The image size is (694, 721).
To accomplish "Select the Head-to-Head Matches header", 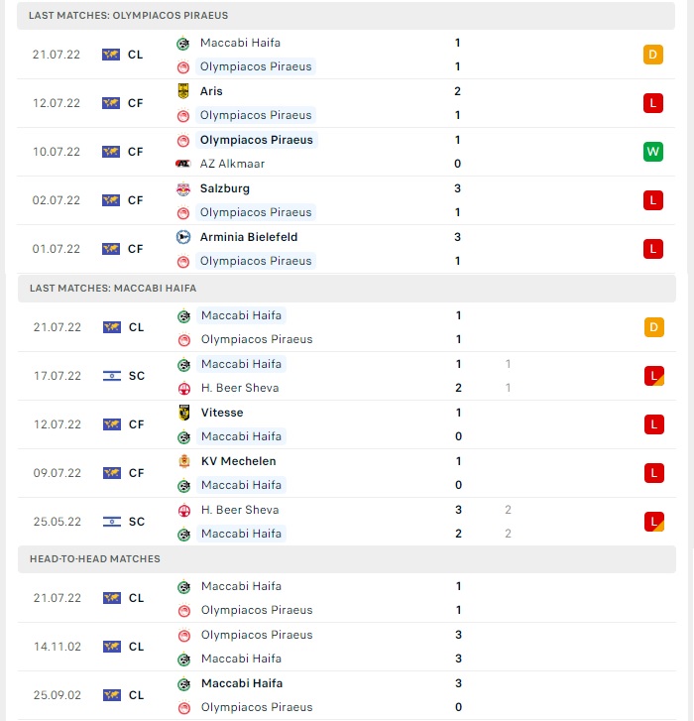I will [347, 559].
